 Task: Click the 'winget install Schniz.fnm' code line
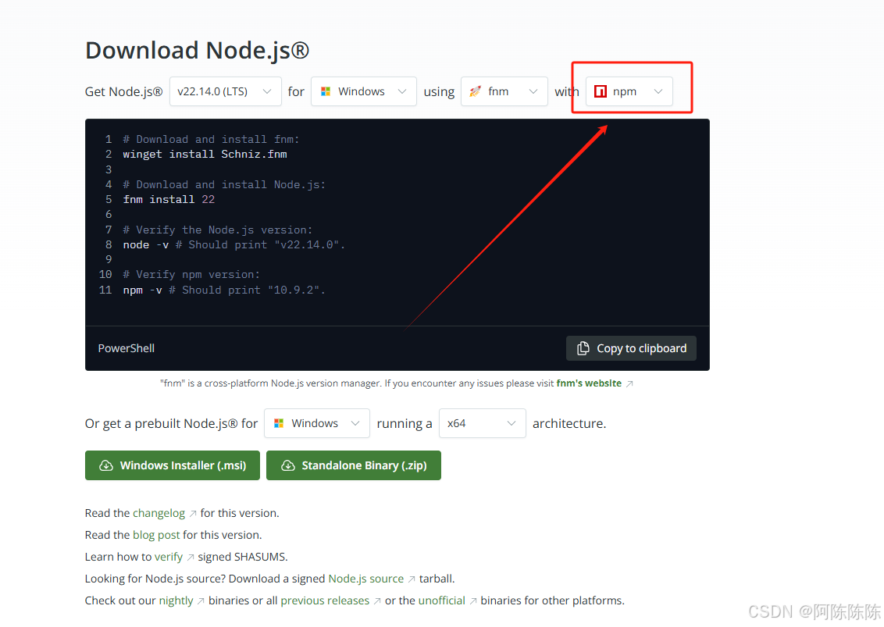[205, 155]
